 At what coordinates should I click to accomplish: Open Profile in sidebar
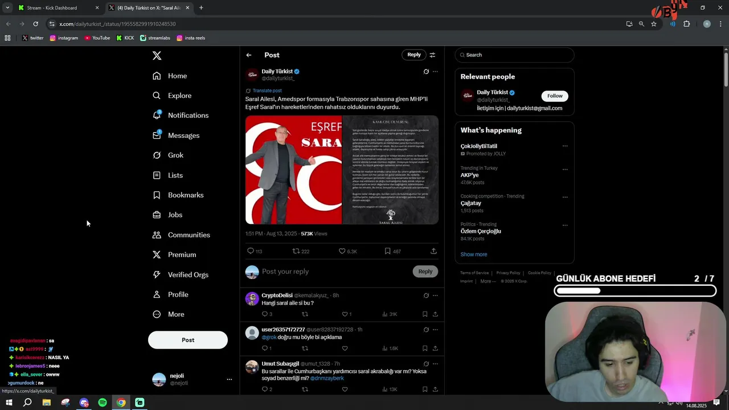tap(170, 294)
